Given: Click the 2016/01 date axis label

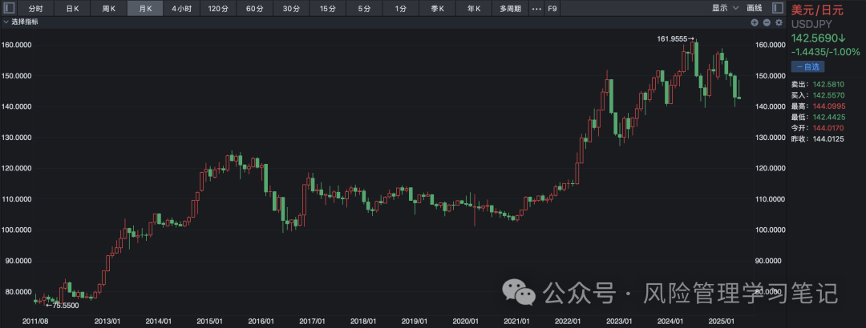Looking at the screenshot, I should 261,321.
